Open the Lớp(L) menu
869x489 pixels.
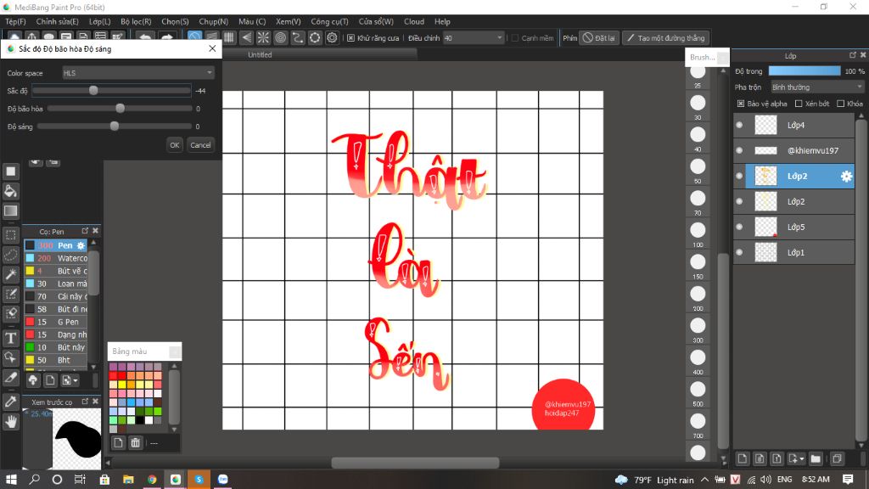(x=100, y=21)
